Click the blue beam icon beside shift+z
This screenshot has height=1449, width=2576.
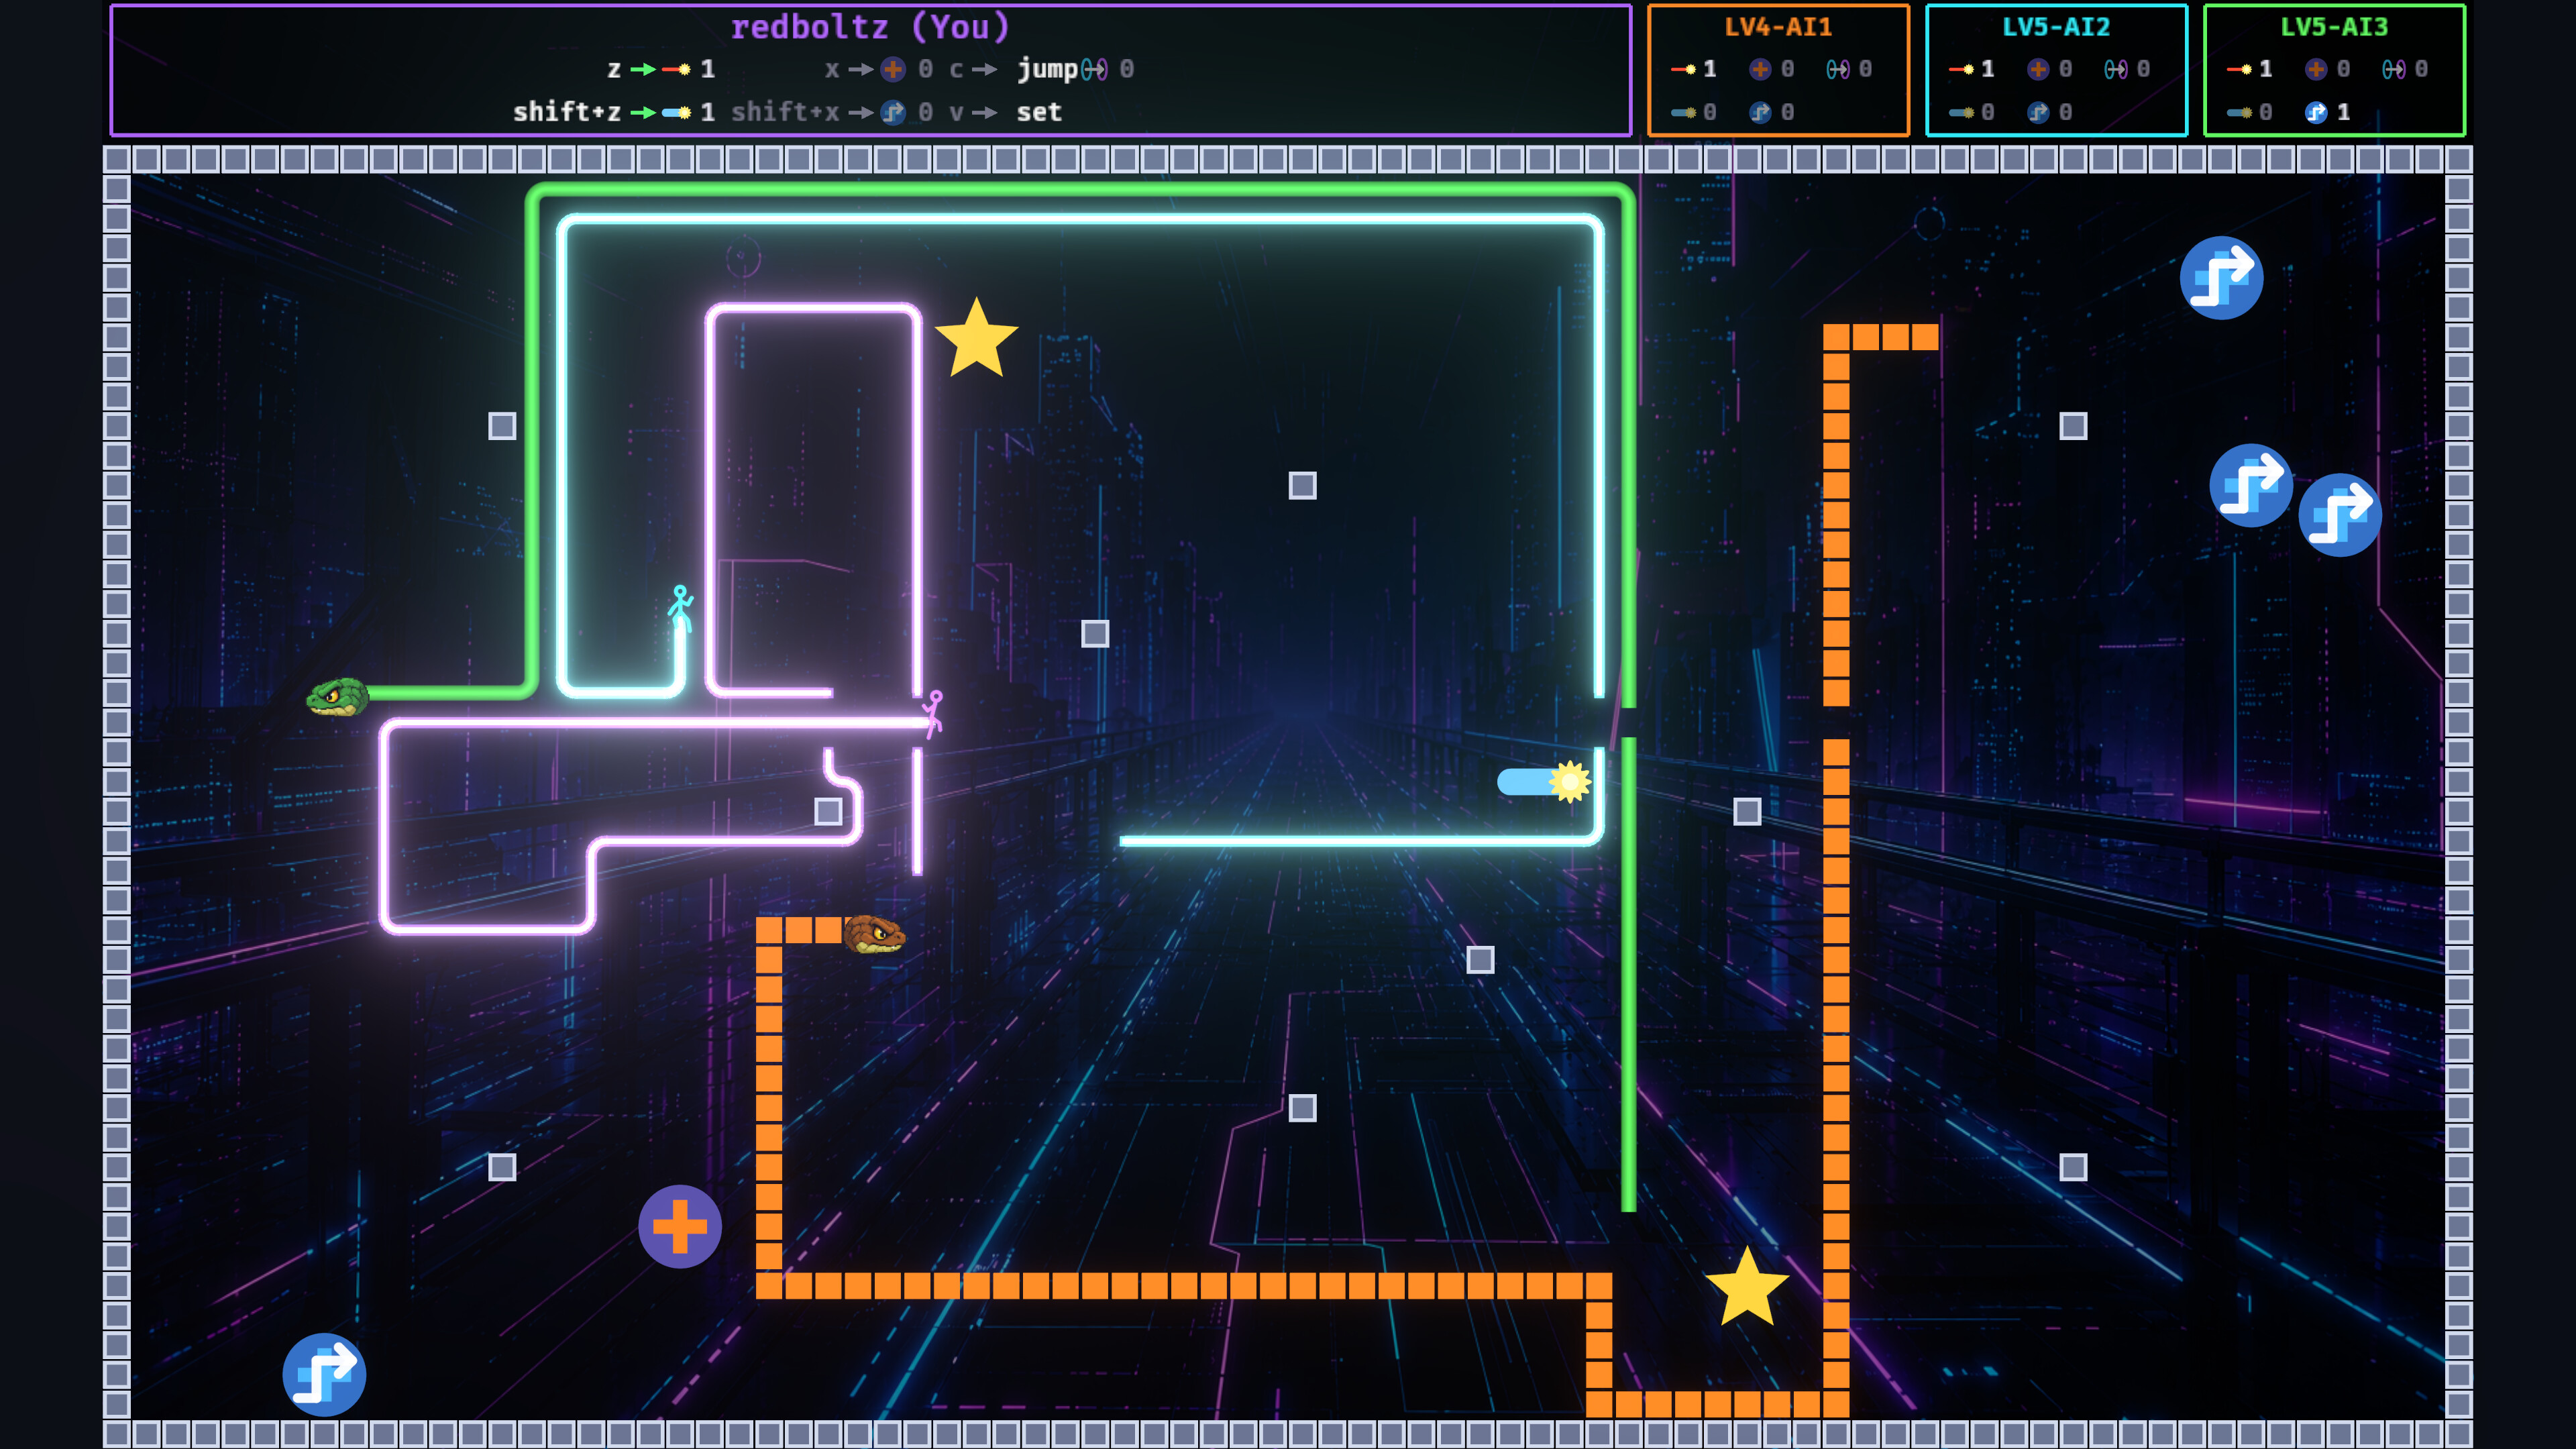[x=676, y=112]
